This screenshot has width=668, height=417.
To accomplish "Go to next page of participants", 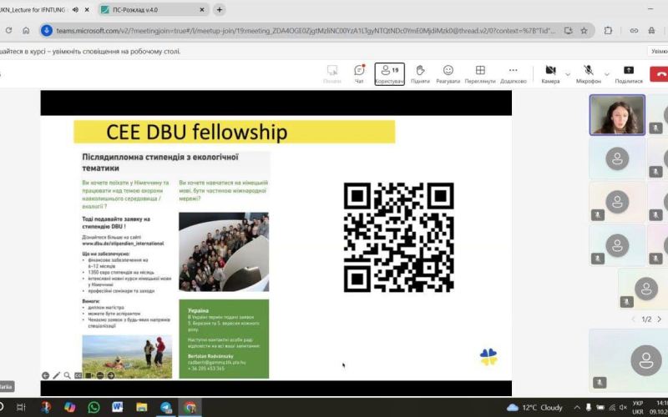I will point(659,319).
